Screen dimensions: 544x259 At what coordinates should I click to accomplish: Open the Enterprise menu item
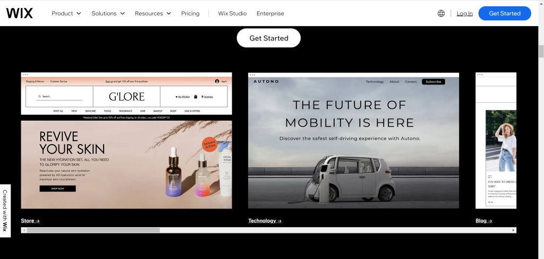coord(270,13)
